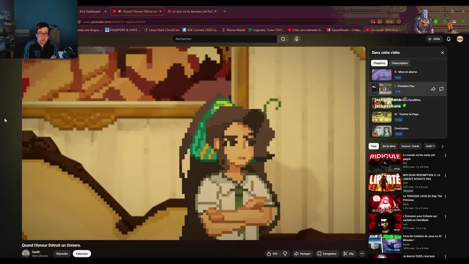Click the browser extensions puzzle icon
Image resolution: width=469 pixels, height=264 pixels.
coord(445,22)
